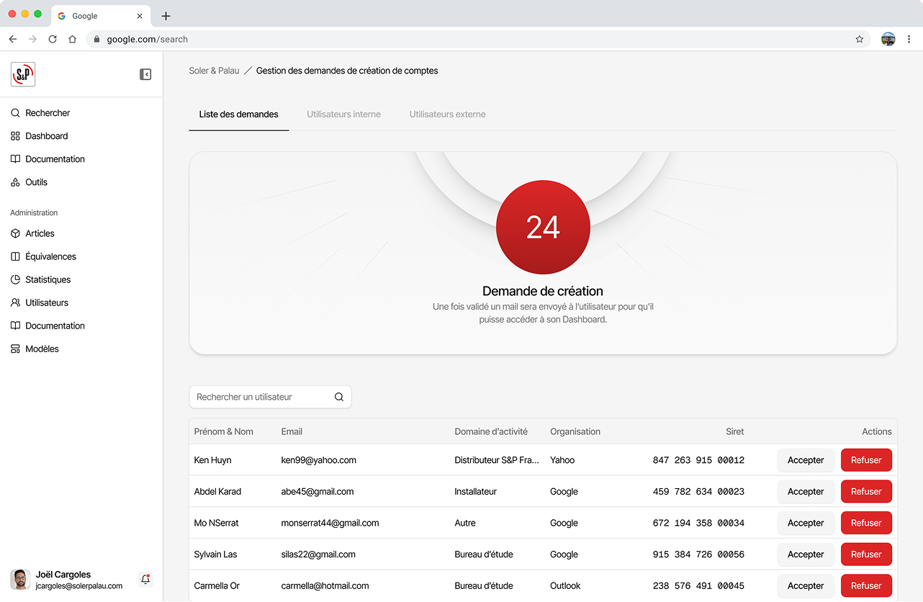923x602 pixels.
Task: Open the notifications bell icon
Action: [145, 579]
